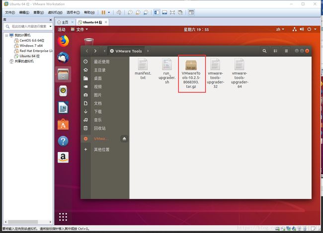The height and width of the screenshot is (233, 323).
Task: Open VMware 虚拟机(M) menu
Action: click(55, 12)
